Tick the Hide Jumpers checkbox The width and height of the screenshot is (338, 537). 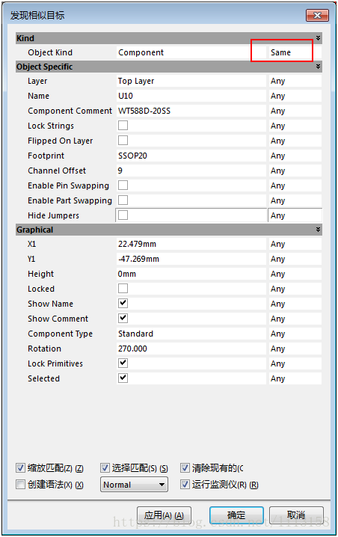pos(123,215)
